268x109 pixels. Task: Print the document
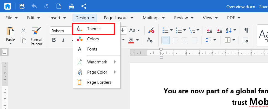click(71, 6)
